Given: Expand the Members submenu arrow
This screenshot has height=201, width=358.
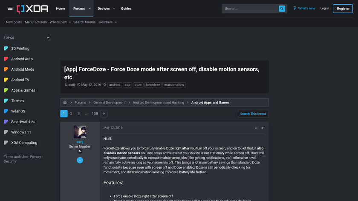Looking at the screenshot, I should 115,22.
